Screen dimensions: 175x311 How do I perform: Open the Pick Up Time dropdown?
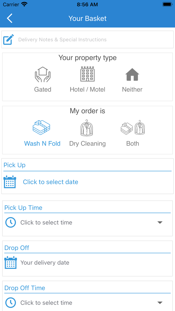[160, 222]
